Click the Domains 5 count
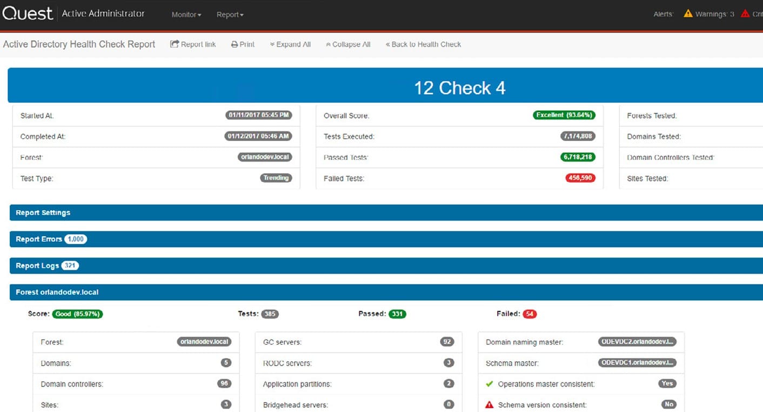The width and height of the screenshot is (763, 412). point(226,363)
